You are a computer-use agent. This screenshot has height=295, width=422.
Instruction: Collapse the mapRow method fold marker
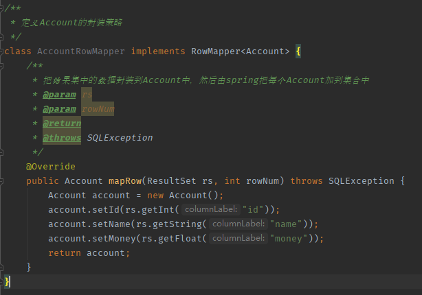(1, 181)
